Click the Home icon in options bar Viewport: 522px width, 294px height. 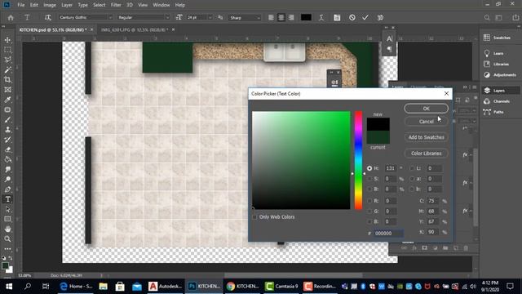click(x=11, y=17)
